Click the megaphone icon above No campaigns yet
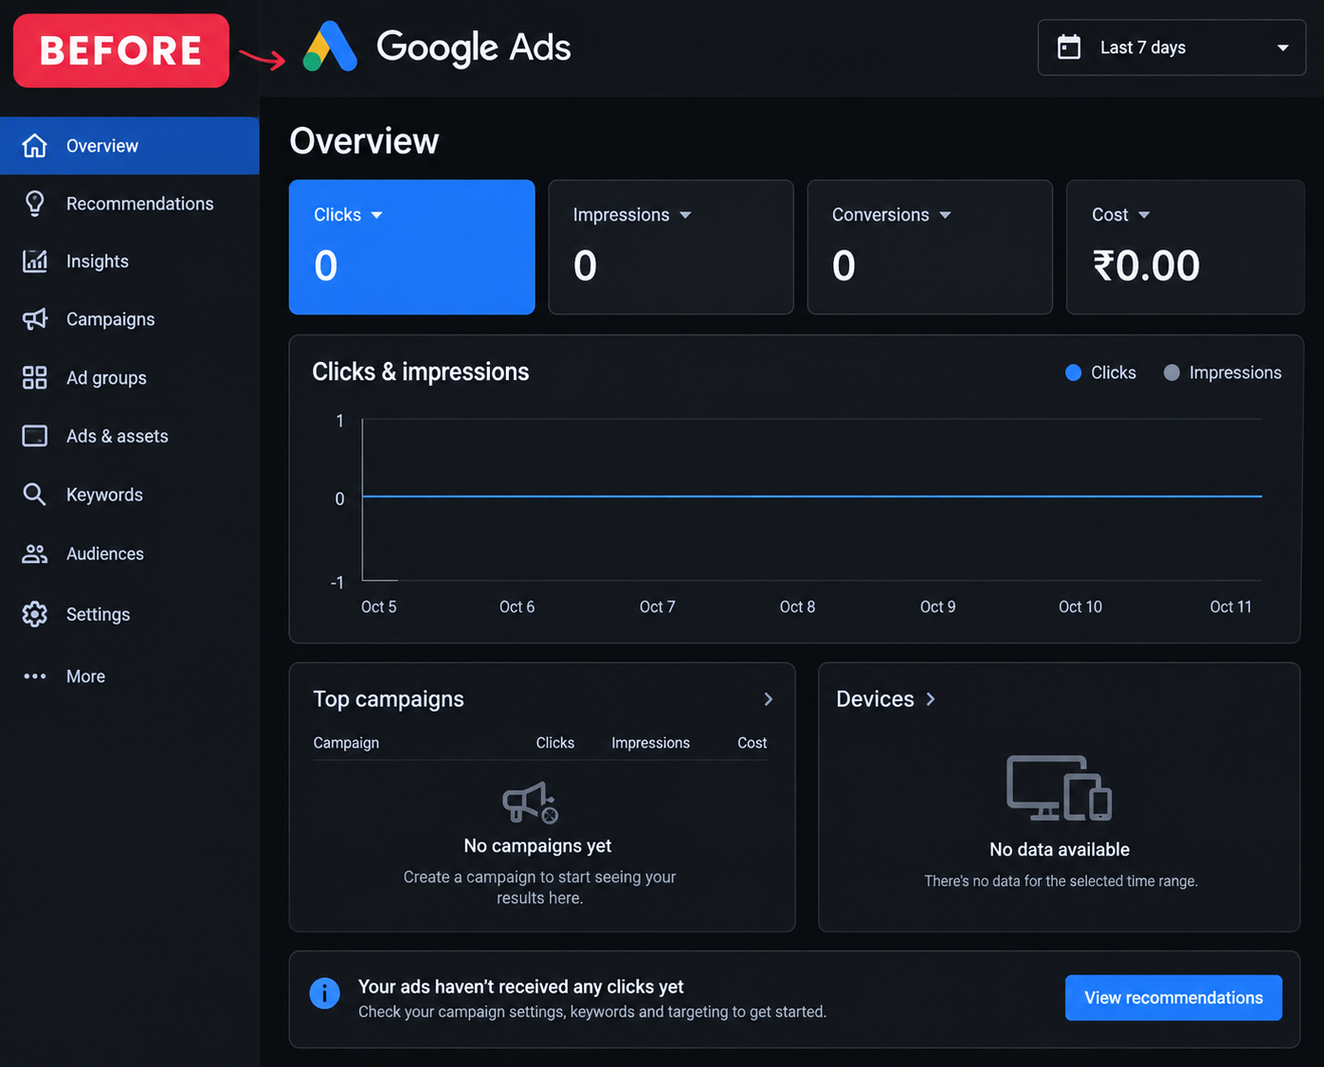The image size is (1324, 1067). tap(531, 803)
